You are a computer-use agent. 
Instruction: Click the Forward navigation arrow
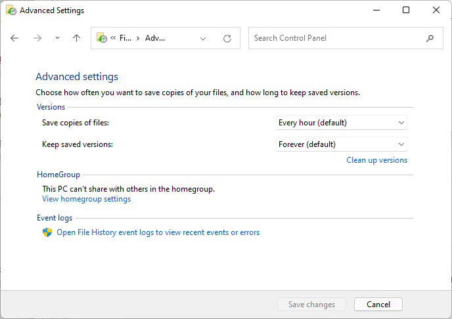37,38
